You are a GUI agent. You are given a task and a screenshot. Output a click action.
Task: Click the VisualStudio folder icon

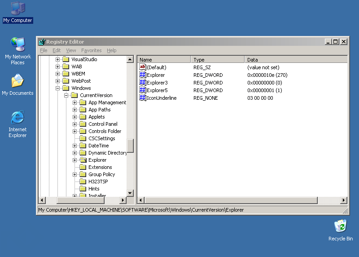(x=66, y=59)
